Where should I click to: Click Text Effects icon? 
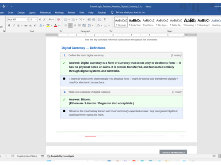pyautogui.click(x=41, y=26)
